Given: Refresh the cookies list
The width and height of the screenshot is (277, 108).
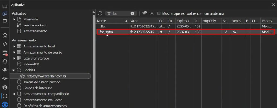Looking at the screenshot, I should click(x=100, y=13).
